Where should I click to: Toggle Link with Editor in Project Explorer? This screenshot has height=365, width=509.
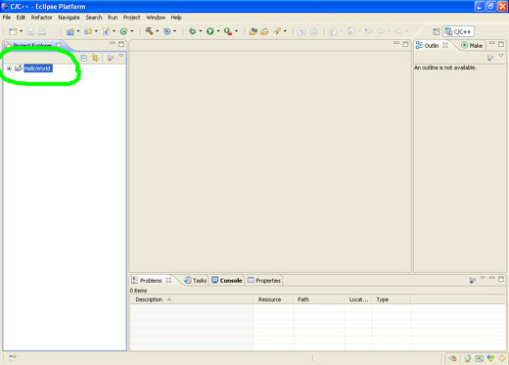95,58
